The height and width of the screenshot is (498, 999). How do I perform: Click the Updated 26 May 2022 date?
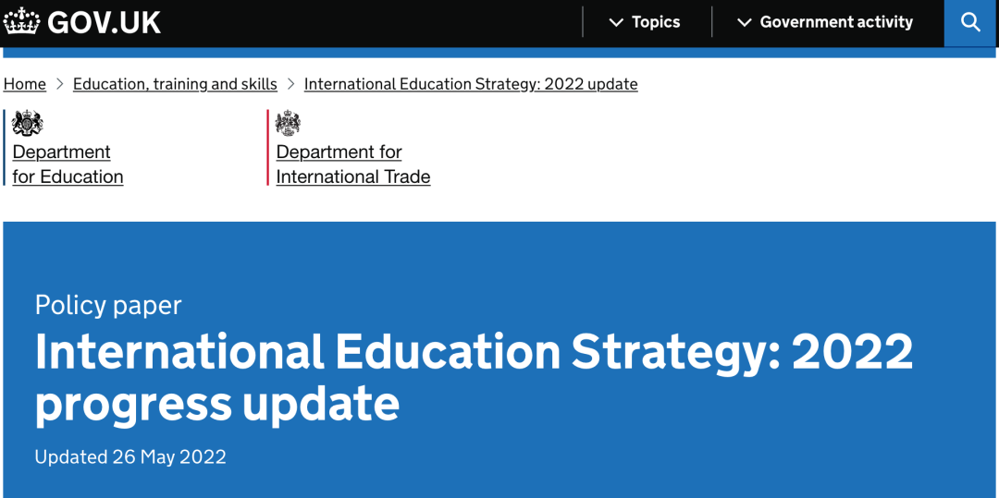pos(130,456)
